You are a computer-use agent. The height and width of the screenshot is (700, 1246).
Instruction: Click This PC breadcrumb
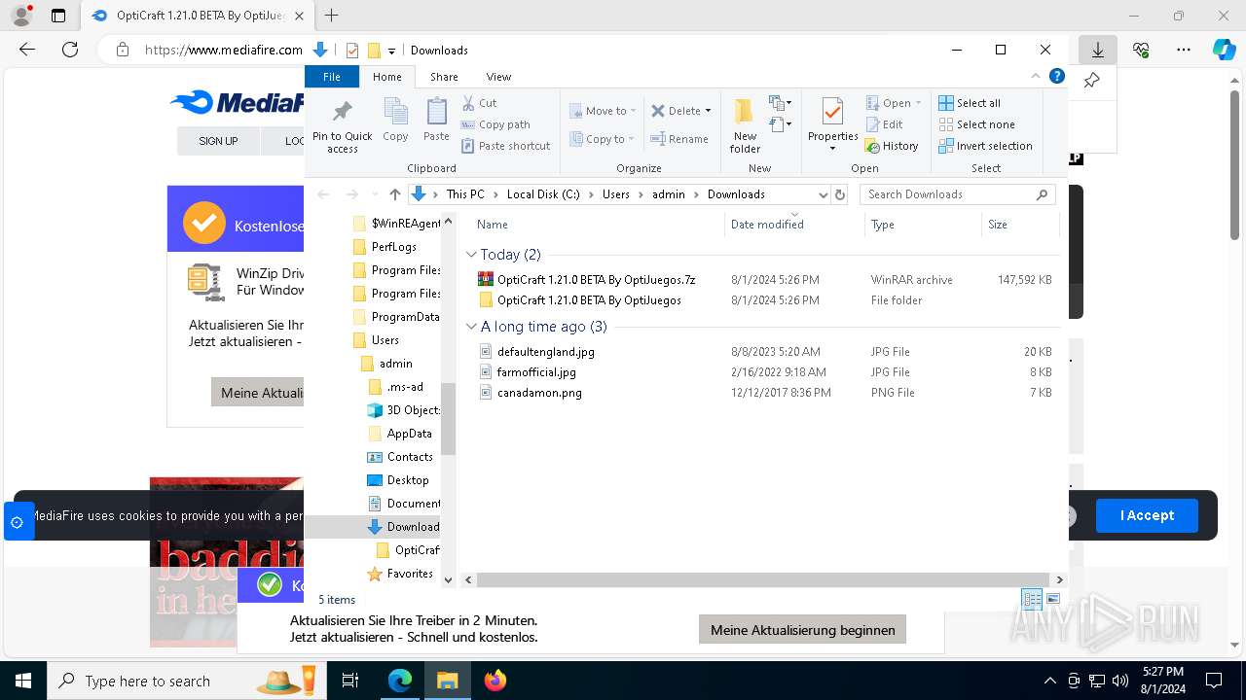tap(465, 194)
